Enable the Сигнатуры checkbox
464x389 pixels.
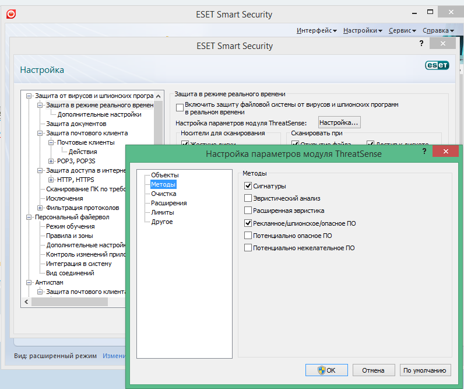(248, 186)
